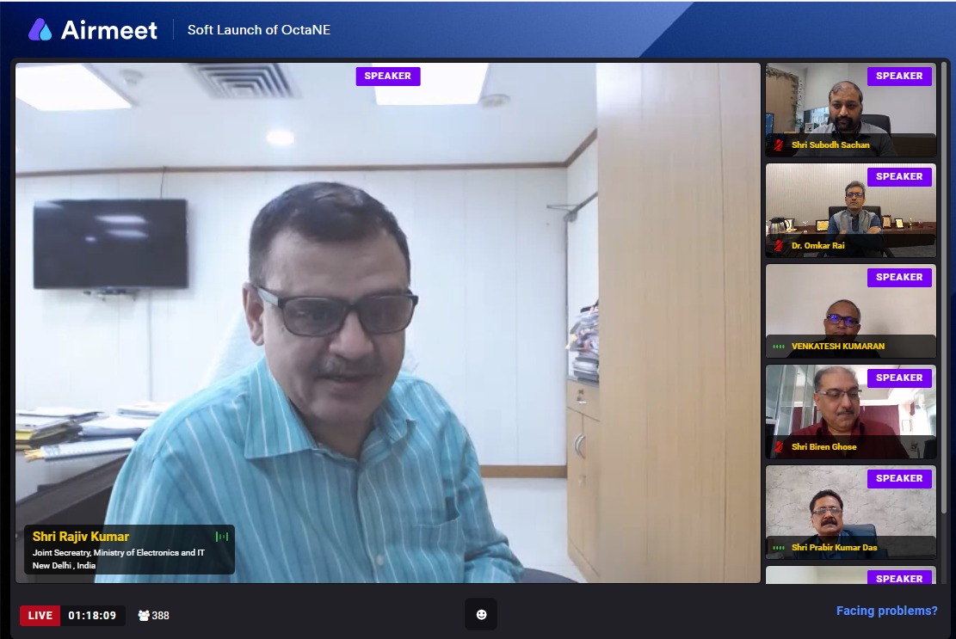Click the Dr. Omkar Rai name label
This screenshot has width=956, height=639.
(x=817, y=245)
